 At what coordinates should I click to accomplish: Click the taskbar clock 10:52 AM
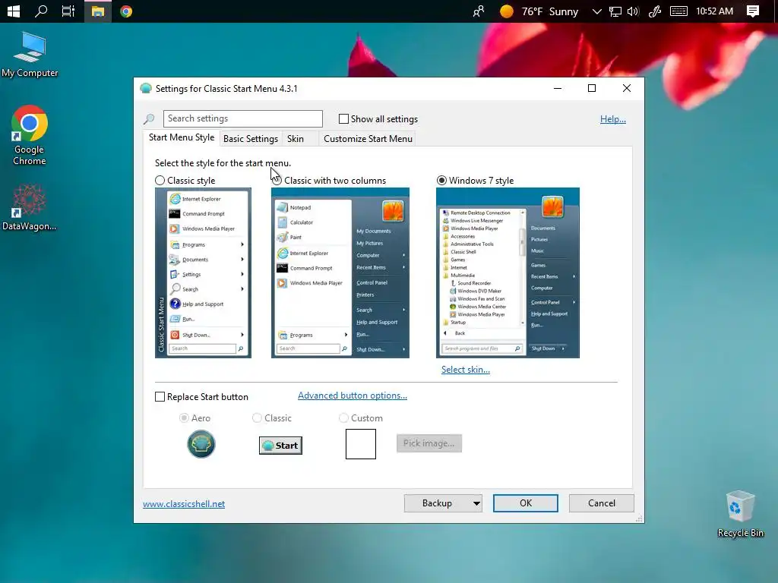click(714, 11)
